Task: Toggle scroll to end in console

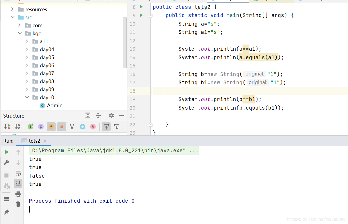Action: pos(18,183)
